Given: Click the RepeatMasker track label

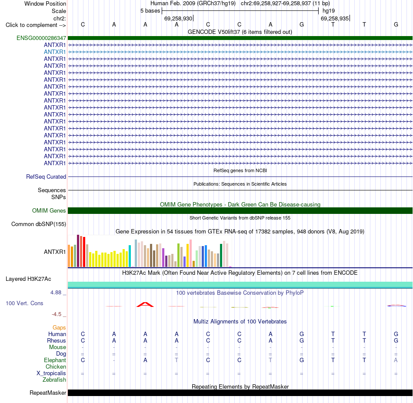Looking at the screenshot, I should click(x=48, y=393).
